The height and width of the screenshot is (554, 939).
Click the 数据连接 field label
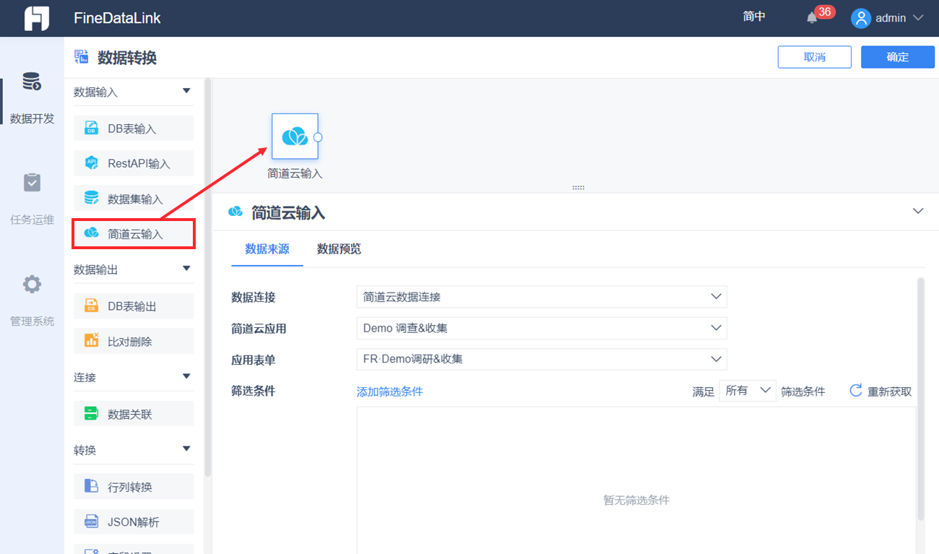coord(254,297)
